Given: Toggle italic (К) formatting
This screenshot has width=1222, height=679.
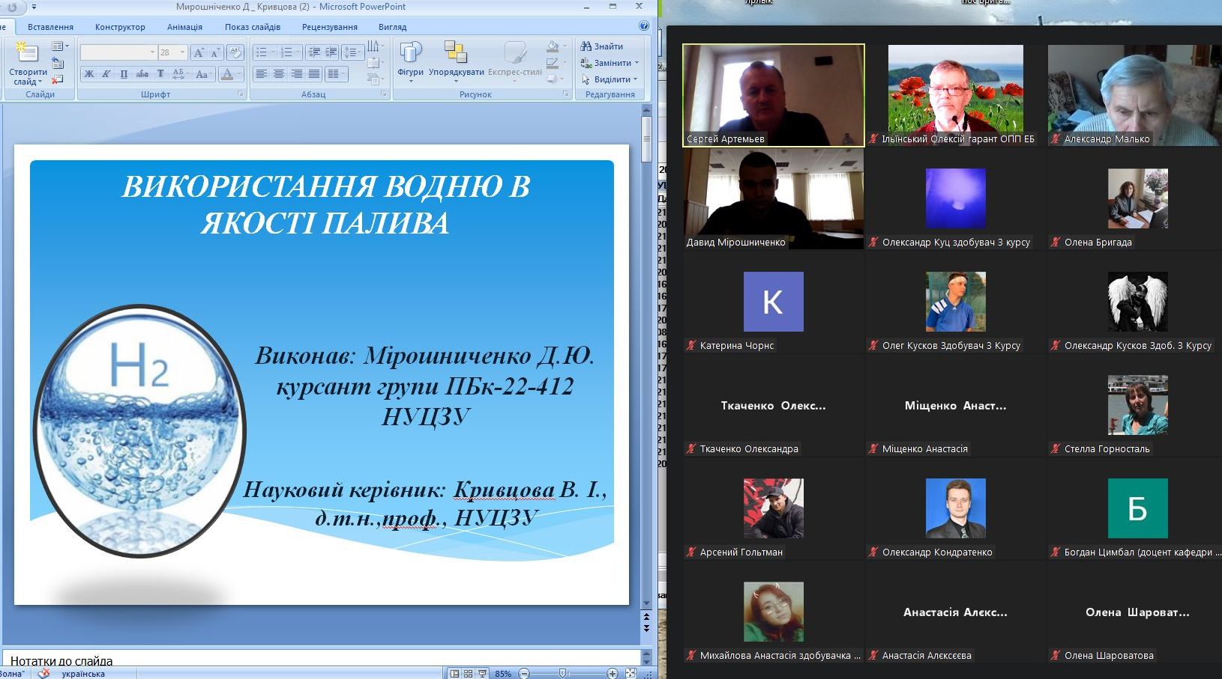Looking at the screenshot, I should click(x=106, y=74).
